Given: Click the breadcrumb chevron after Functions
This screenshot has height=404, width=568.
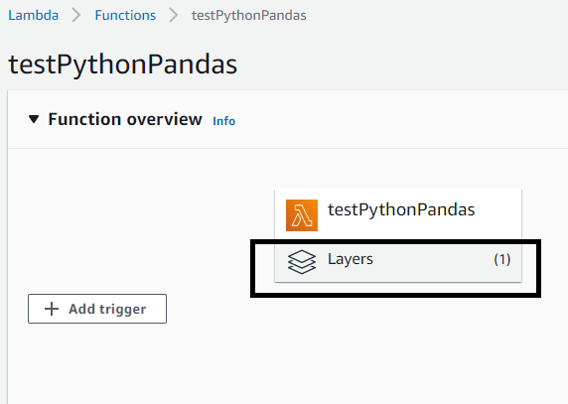Looking at the screenshot, I should (x=174, y=15).
